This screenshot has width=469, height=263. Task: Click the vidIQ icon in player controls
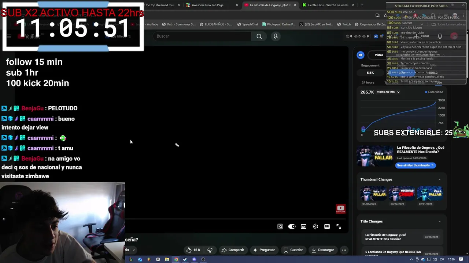click(x=280, y=226)
